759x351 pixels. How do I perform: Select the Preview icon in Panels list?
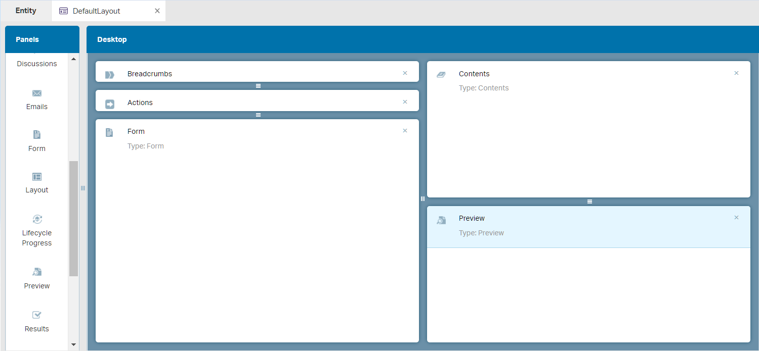(x=37, y=272)
